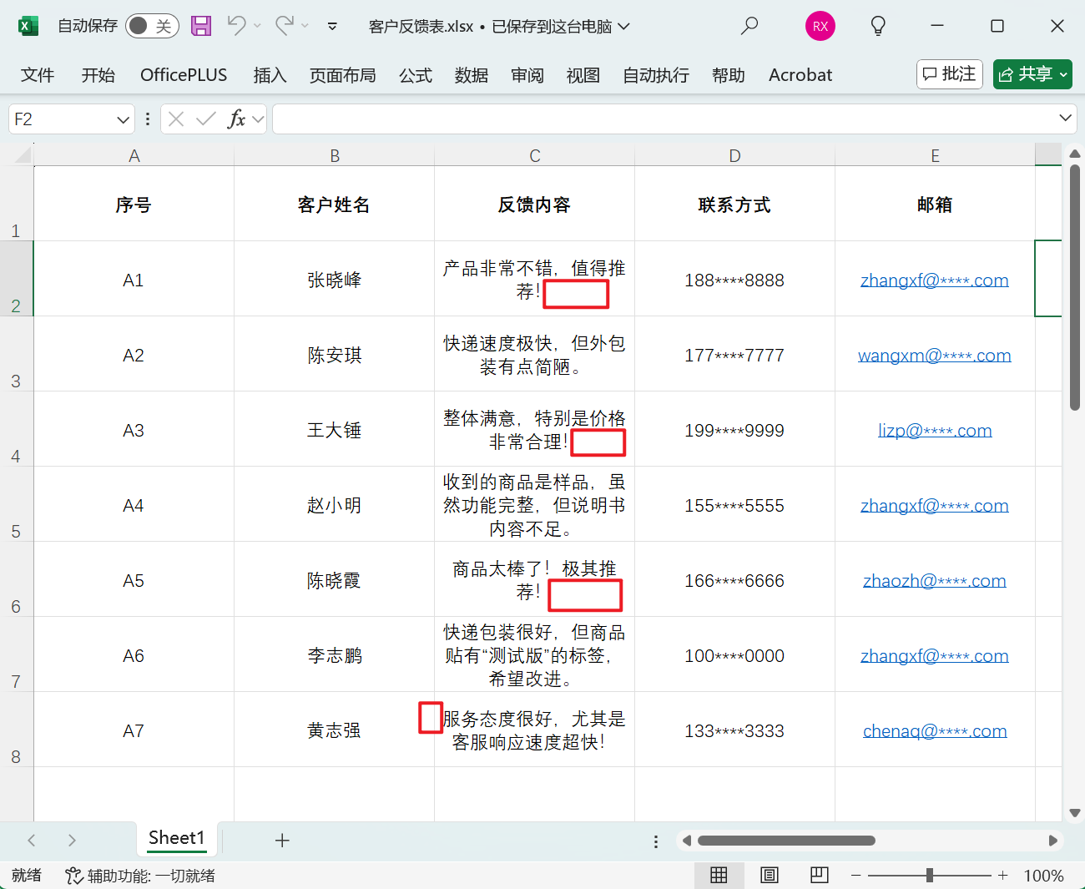Switch to Page Layout view icon
The image size is (1085, 889).
[769, 875]
